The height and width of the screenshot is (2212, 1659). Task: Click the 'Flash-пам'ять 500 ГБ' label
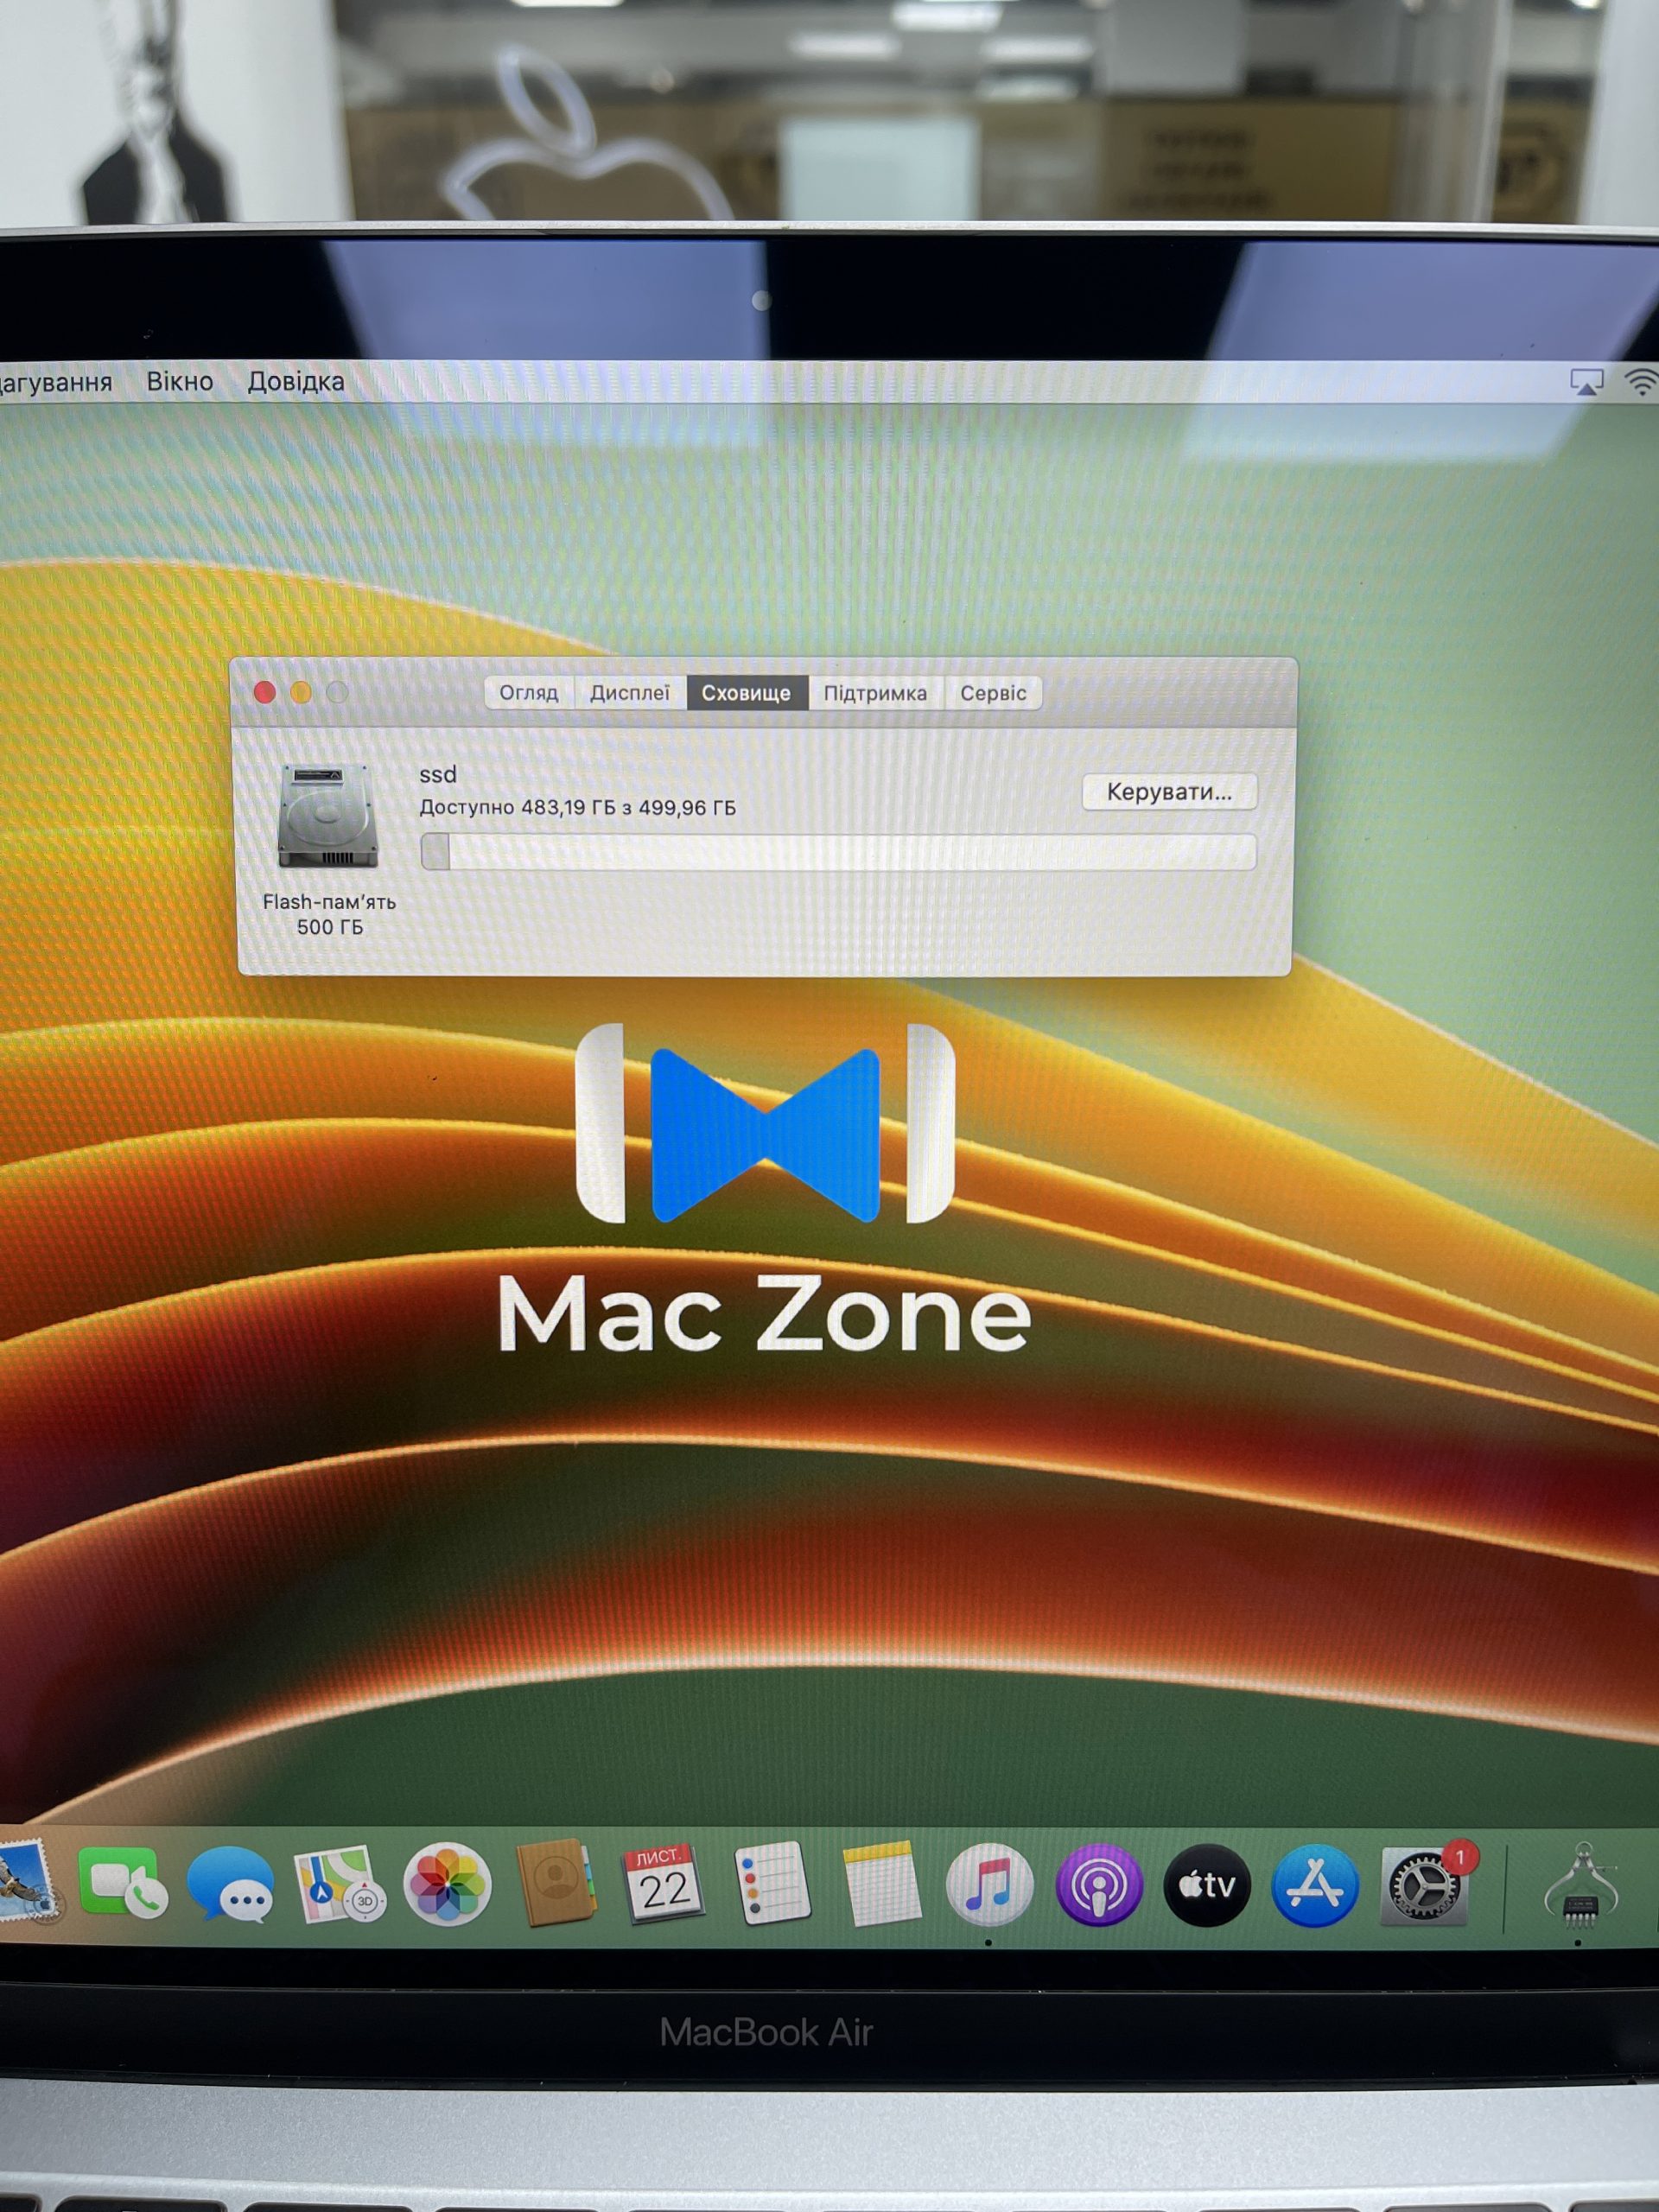330,914
